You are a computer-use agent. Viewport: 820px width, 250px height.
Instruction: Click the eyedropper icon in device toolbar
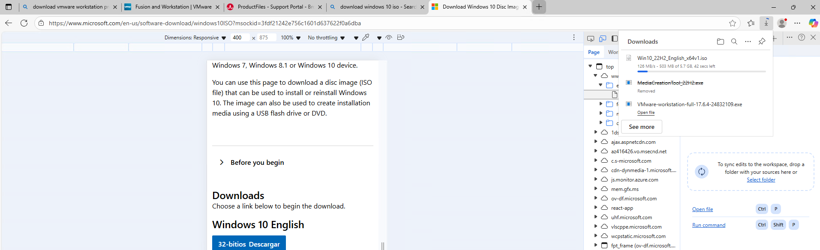click(x=366, y=37)
